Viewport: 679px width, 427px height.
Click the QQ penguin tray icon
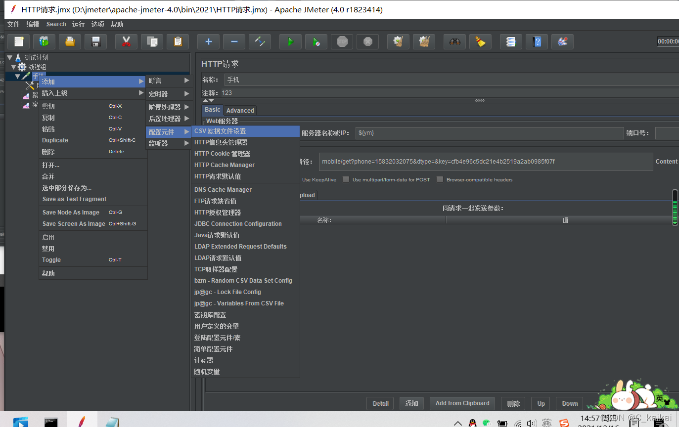pyautogui.click(x=472, y=423)
